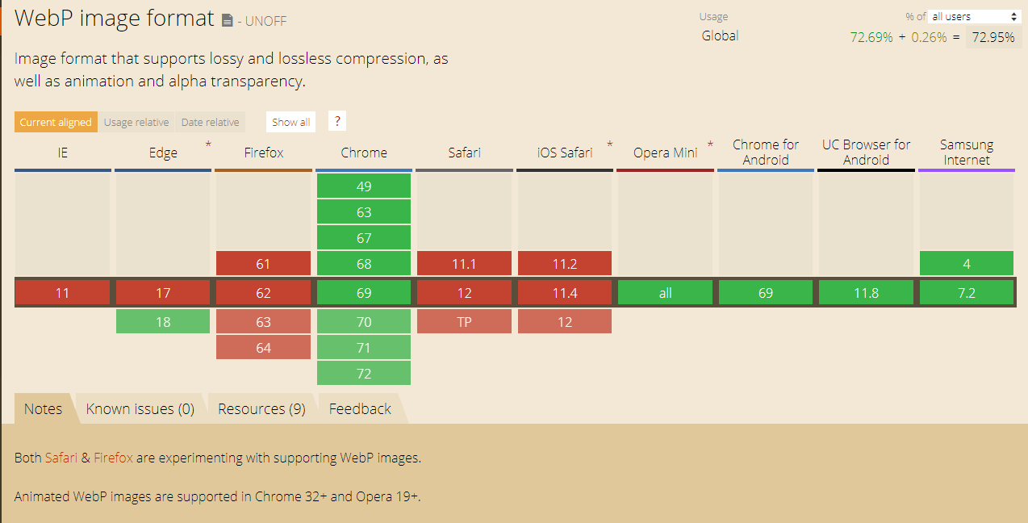Click the Opera Mini all cell
The width and height of the screenshot is (1028, 523).
click(x=666, y=293)
